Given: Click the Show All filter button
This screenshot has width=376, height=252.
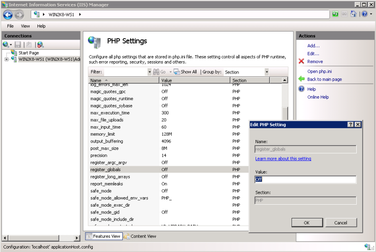Looking at the screenshot, I should (185, 72).
